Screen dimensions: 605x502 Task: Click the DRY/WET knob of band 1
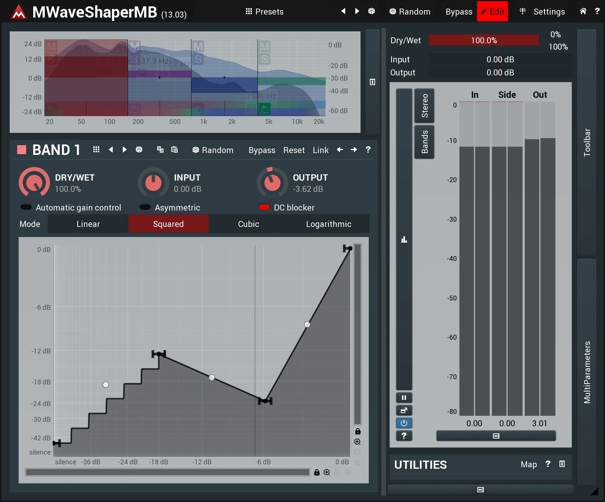coord(34,183)
